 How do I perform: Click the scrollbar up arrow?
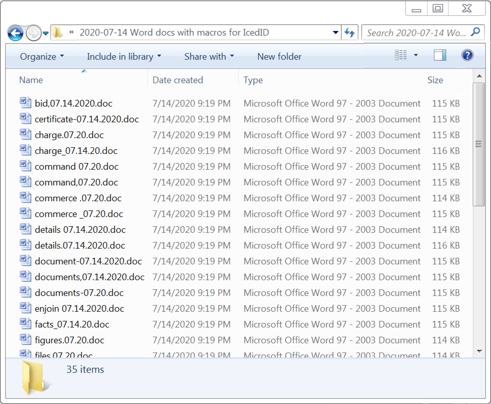479,76
